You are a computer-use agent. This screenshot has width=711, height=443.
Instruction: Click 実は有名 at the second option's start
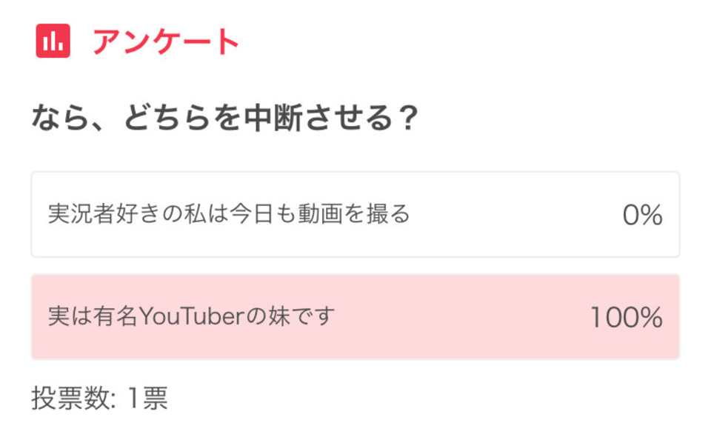click(93, 316)
